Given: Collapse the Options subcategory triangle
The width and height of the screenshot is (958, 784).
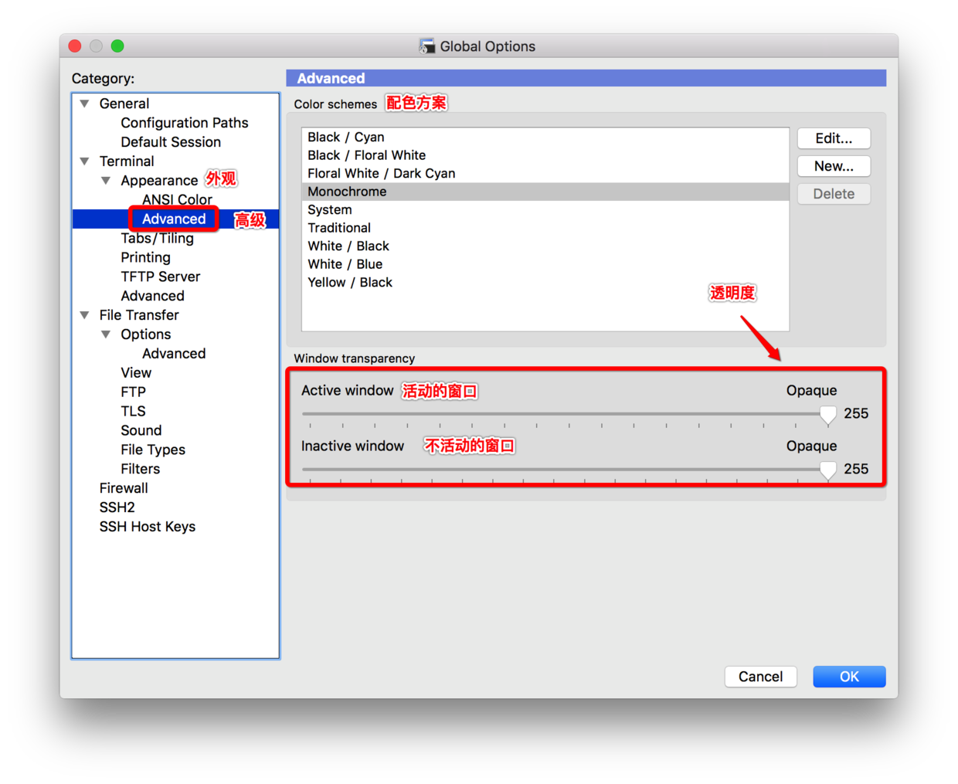Looking at the screenshot, I should pyautogui.click(x=106, y=334).
